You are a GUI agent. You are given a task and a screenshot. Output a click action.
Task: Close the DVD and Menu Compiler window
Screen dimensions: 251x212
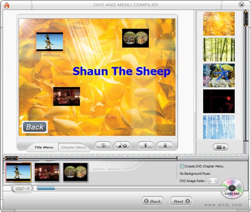tap(241, 5)
